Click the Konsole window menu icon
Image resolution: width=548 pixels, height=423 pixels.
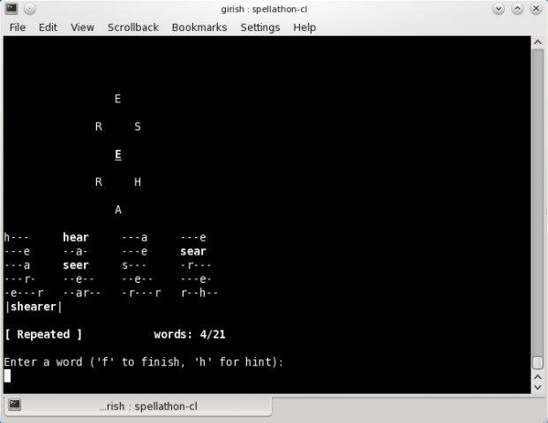(x=10, y=9)
